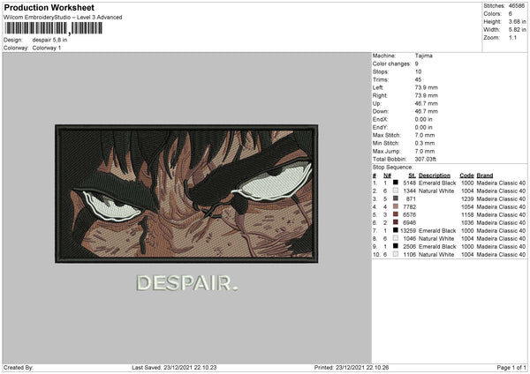Image resolution: width=530 pixels, height=374 pixels.
Task: Click the embroidered eyes design preview
Action: pyautogui.click(x=186, y=194)
